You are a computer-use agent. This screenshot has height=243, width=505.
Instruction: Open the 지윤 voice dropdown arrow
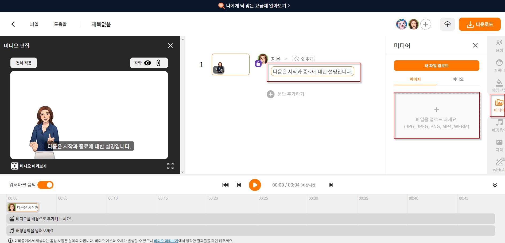click(286, 59)
